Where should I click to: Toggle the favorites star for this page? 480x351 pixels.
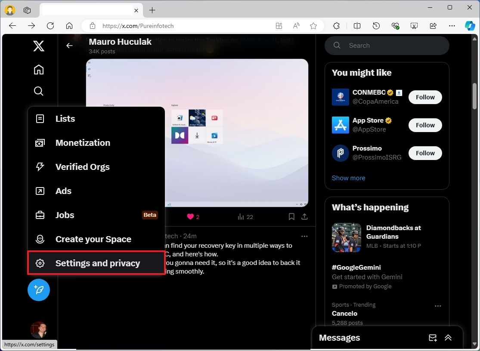pyautogui.click(x=313, y=26)
